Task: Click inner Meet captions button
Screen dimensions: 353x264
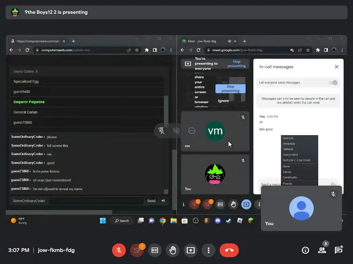Action: click(x=220, y=204)
